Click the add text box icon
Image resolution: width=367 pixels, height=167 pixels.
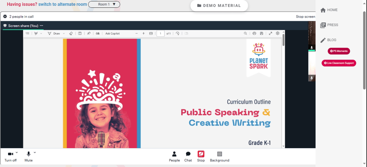pos(80,33)
